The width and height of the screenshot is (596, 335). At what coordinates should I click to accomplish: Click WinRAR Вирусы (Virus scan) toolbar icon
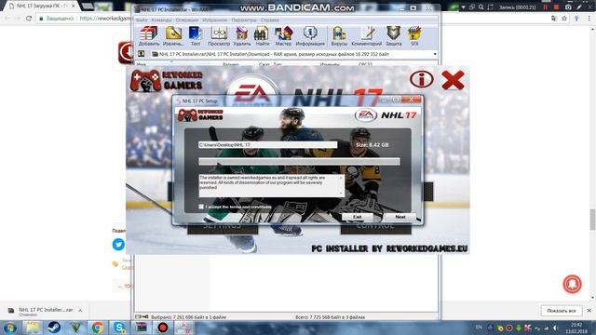[339, 36]
